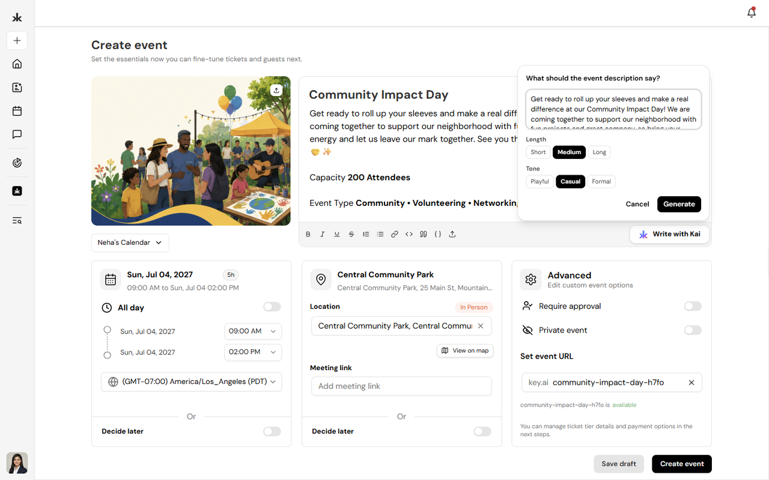Screen dimensions: 769x480
Task: Click the 5h duration badge
Action: pos(230,275)
